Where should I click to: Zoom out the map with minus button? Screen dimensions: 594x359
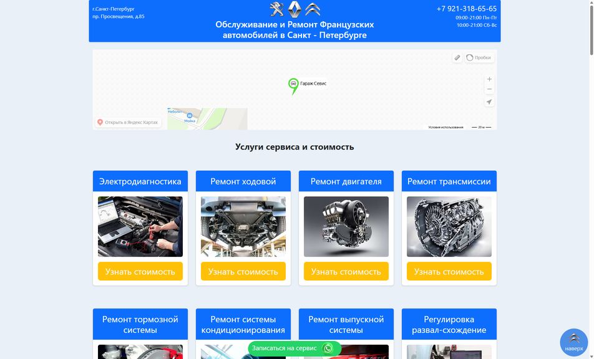pyautogui.click(x=489, y=89)
